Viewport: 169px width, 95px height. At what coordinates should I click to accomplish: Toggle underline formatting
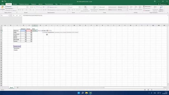pyautogui.click(x=23, y=10)
